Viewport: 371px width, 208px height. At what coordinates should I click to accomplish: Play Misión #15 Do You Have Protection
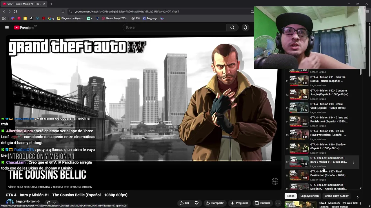click(x=322, y=135)
